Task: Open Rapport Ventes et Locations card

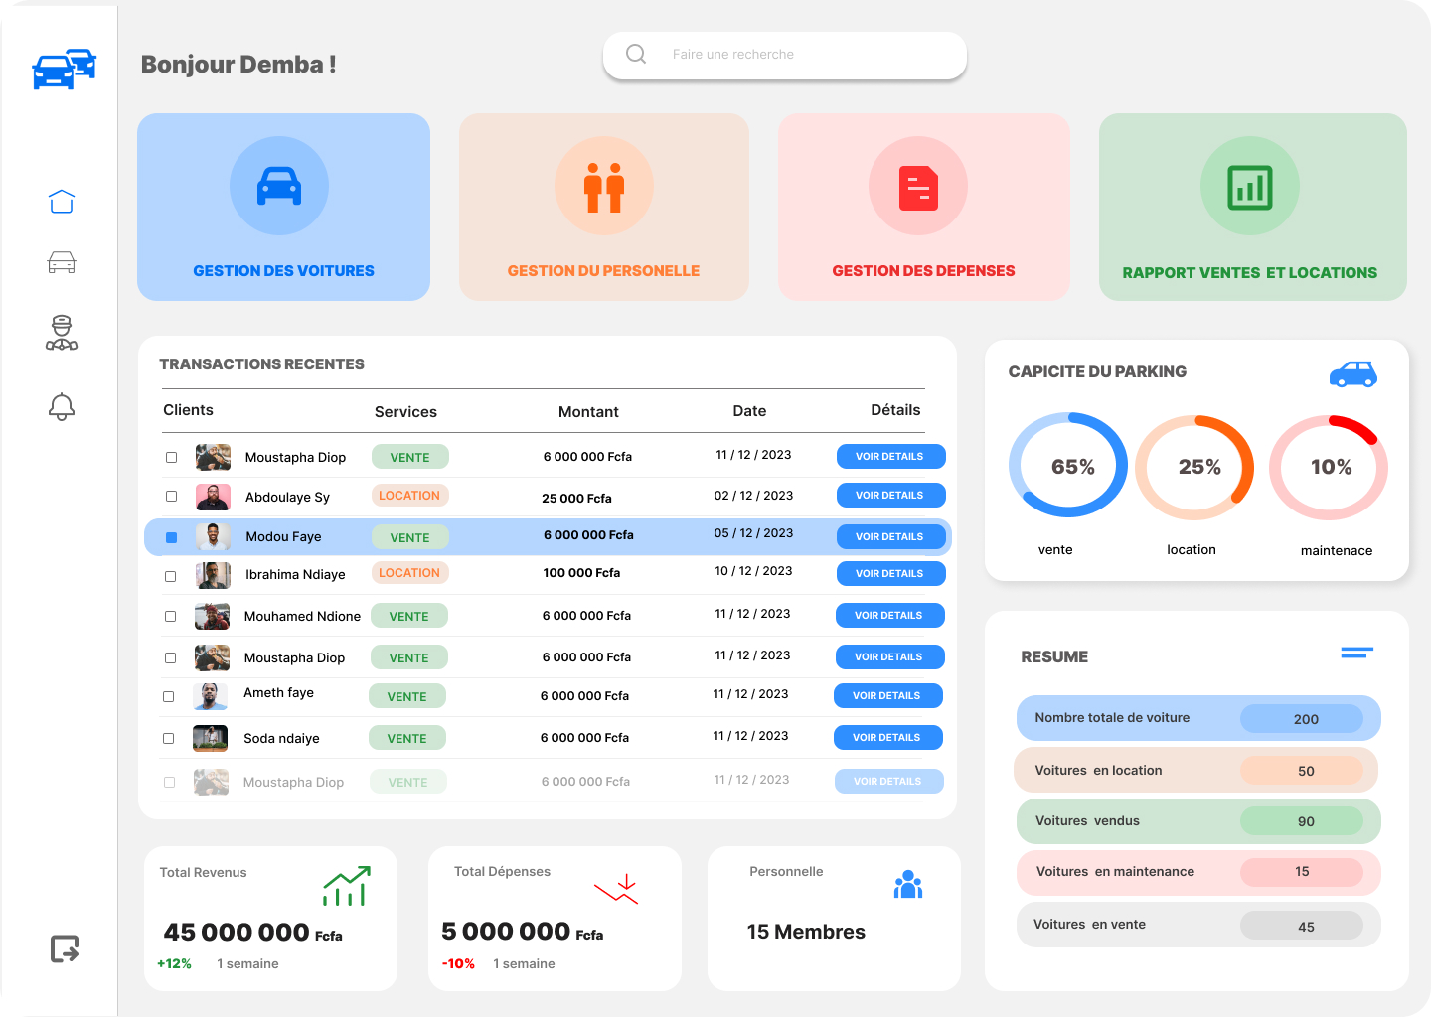Action: pos(1252,207)
